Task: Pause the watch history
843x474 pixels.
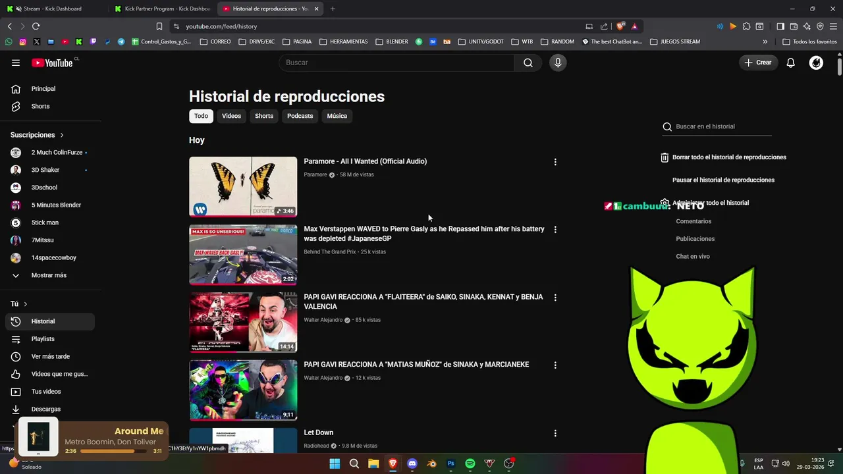Action: click(x=723, y=180)
